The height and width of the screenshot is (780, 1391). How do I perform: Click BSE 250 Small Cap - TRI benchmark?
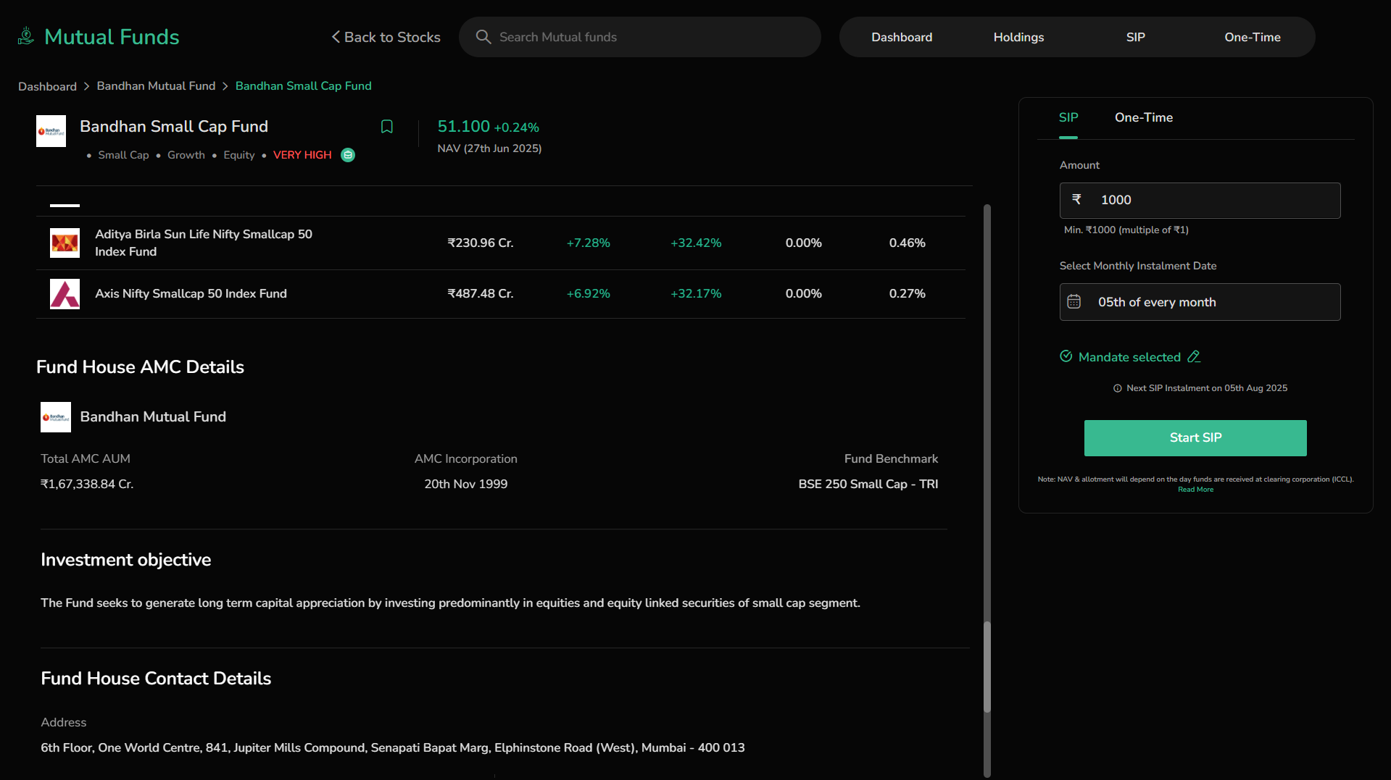click(868, 485)
